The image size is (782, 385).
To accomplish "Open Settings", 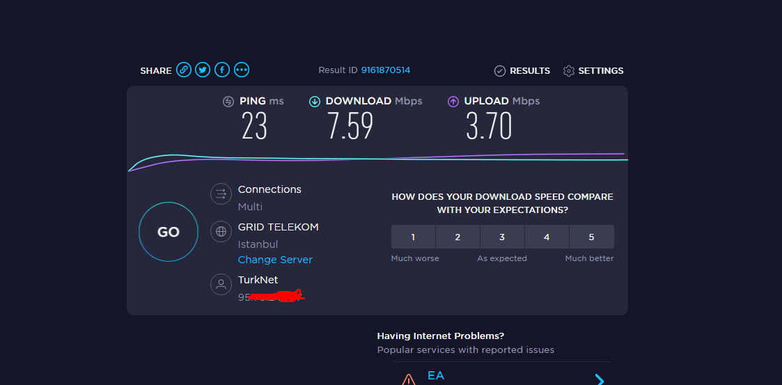I will [593, 71].
